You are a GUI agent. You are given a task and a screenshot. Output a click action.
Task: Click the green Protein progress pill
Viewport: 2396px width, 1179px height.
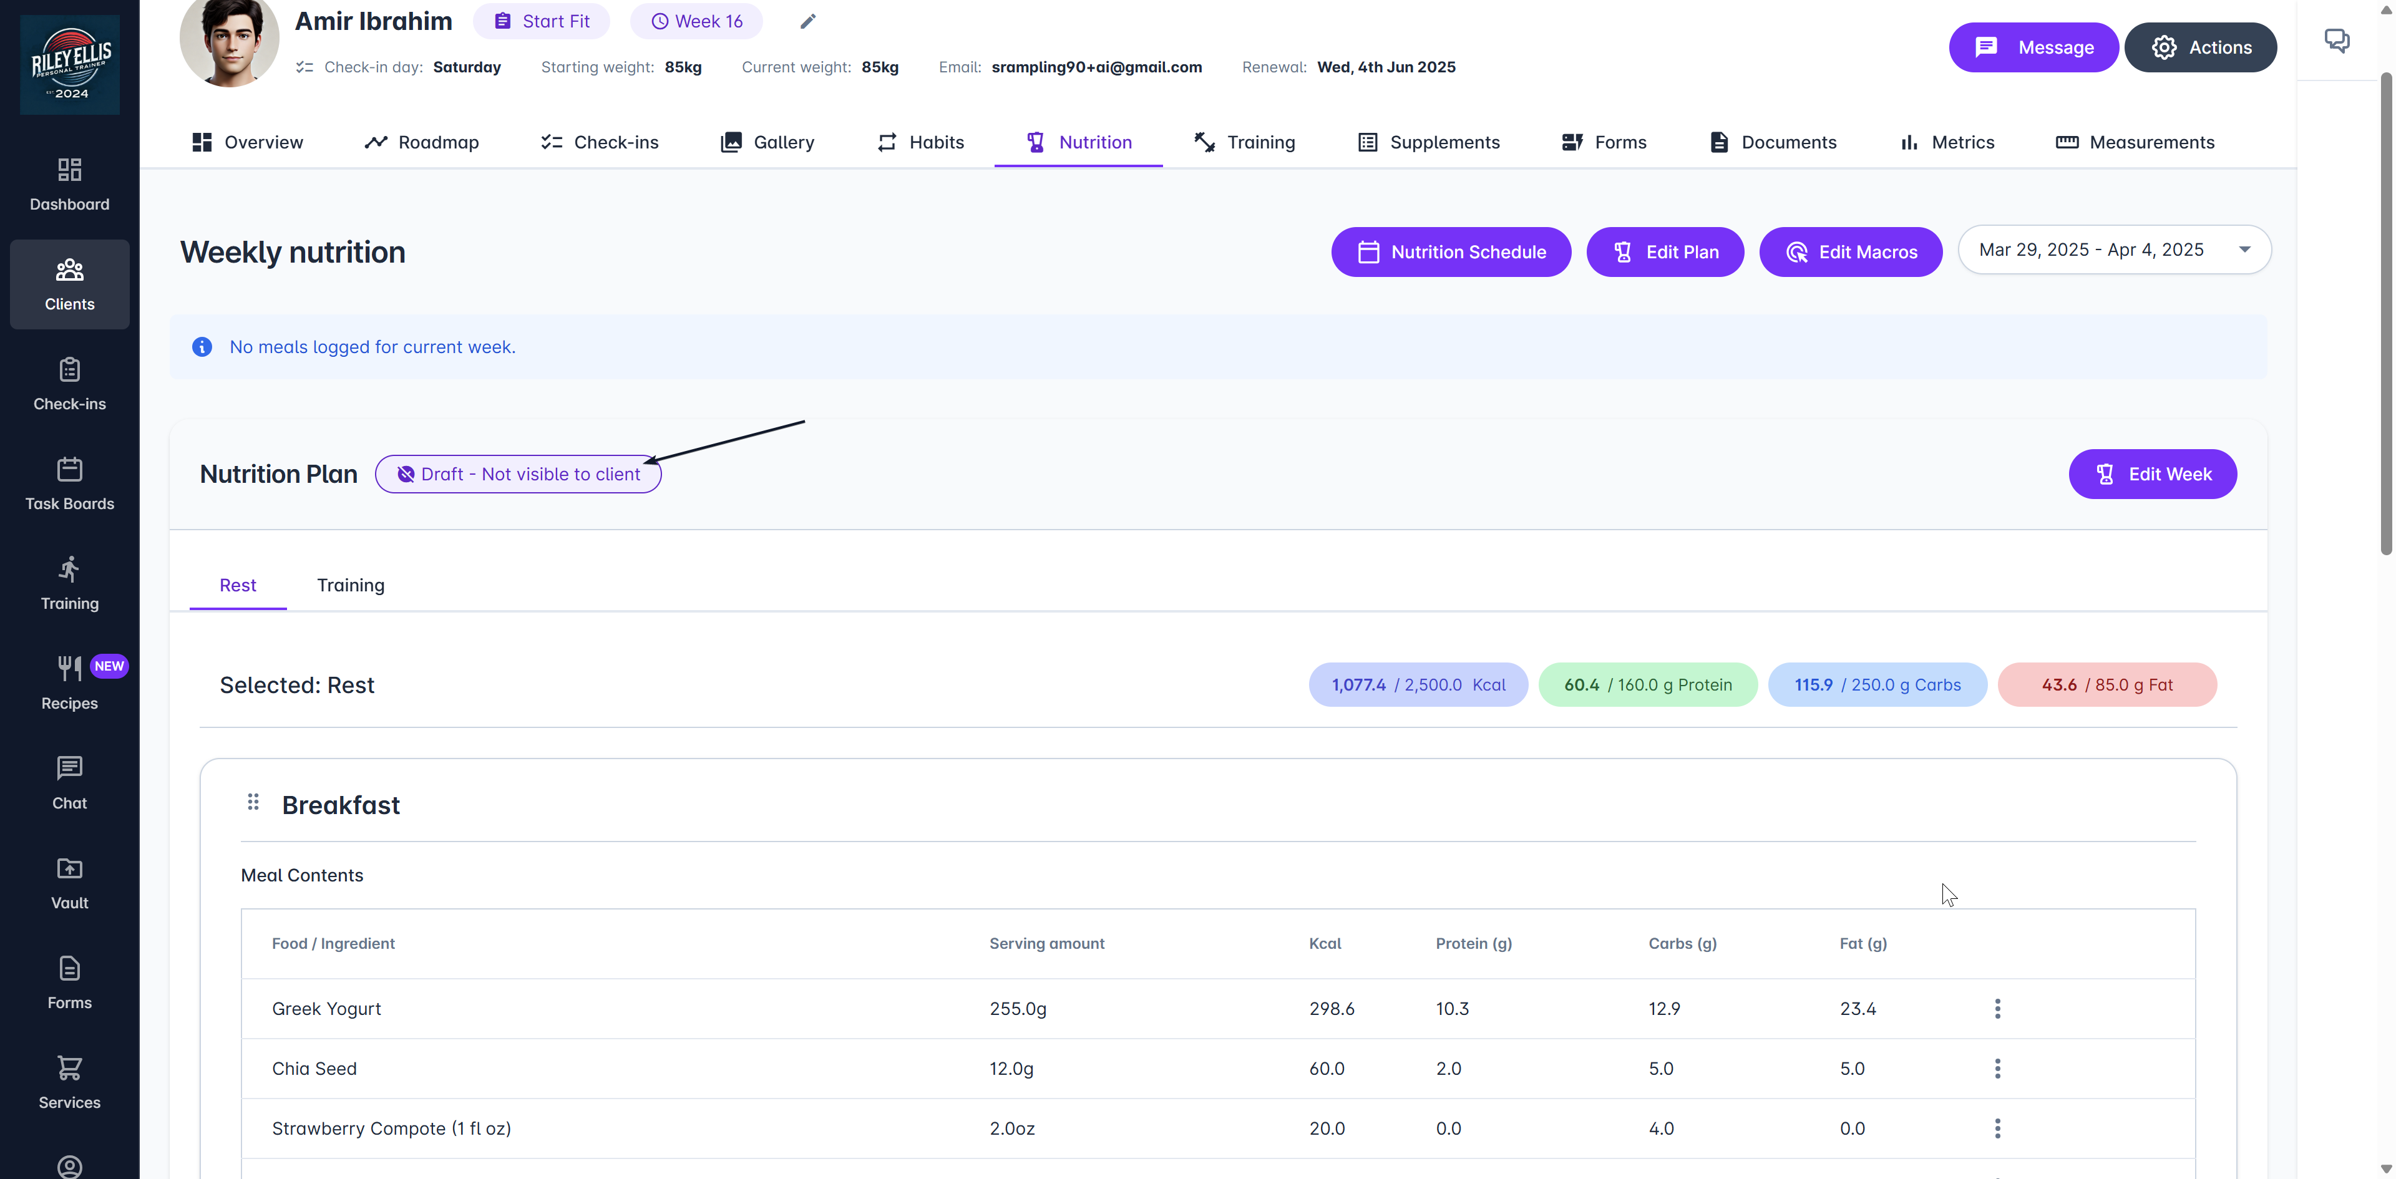click(1648, 686)
